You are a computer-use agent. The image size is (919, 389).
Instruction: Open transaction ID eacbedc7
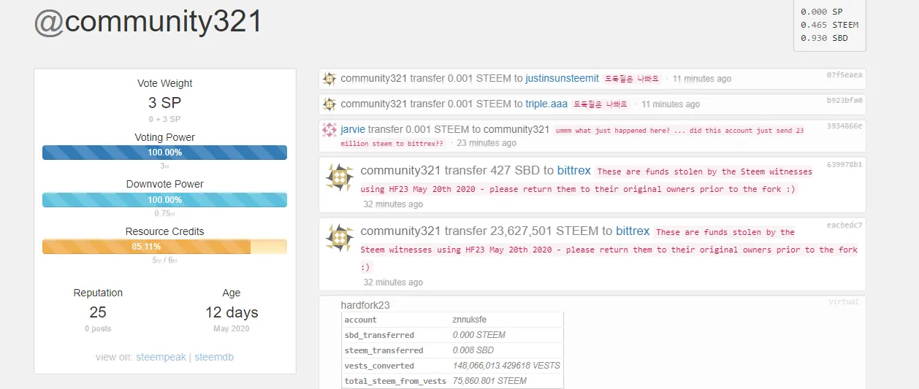pyautogui.click(x=844, y=225)
